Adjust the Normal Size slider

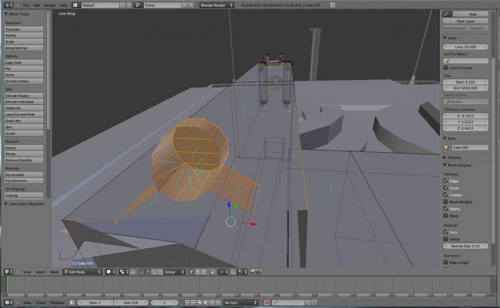point(465,246)
